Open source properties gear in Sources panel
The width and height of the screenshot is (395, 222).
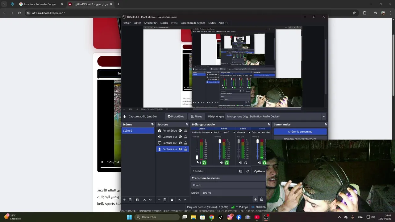[172, 200]
